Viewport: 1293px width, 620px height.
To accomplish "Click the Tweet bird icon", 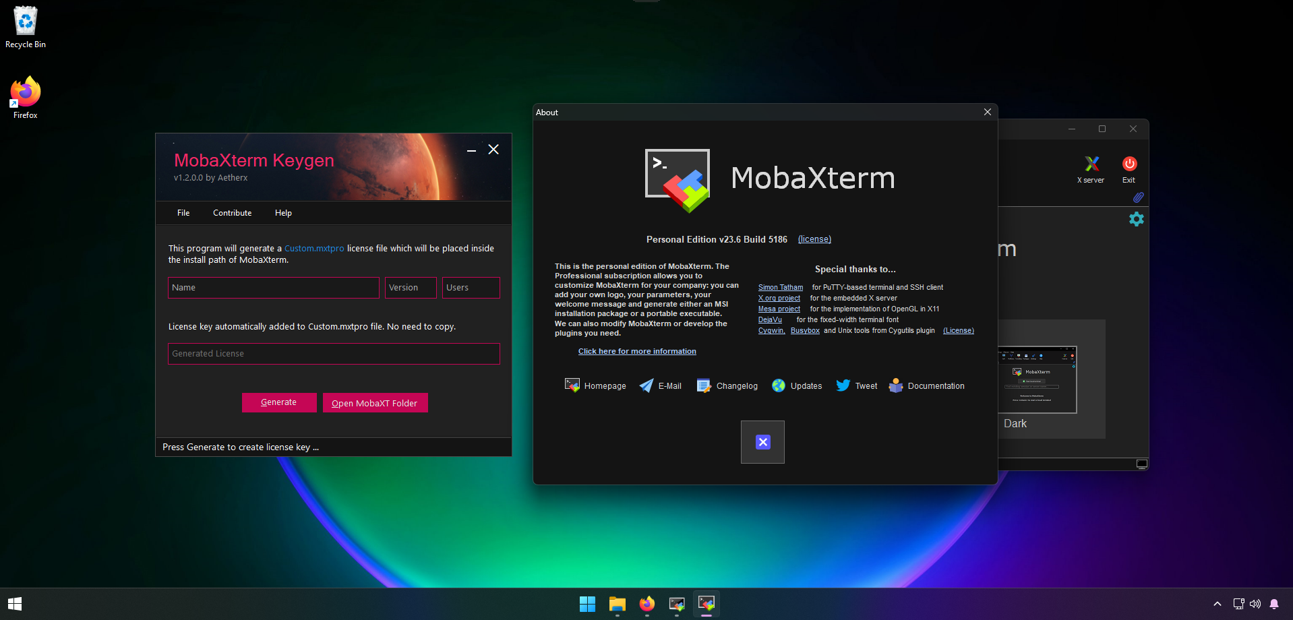I will [843, 385].
